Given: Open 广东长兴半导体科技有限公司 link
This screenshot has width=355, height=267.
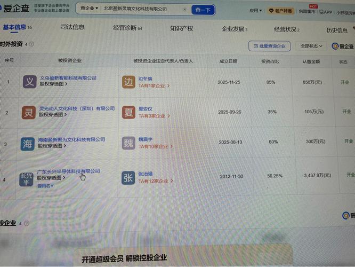Looking at the screenshot, I should click(x=68, y=171).
